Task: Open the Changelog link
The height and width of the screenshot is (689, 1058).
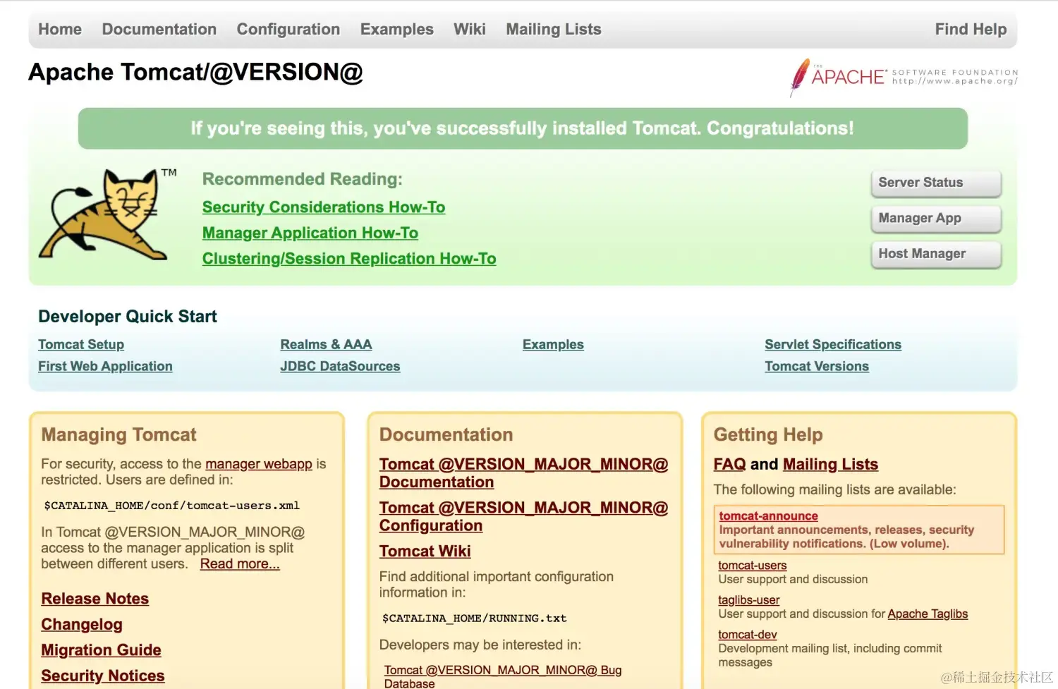Action: pyautogui.click(x=82, y=625)
